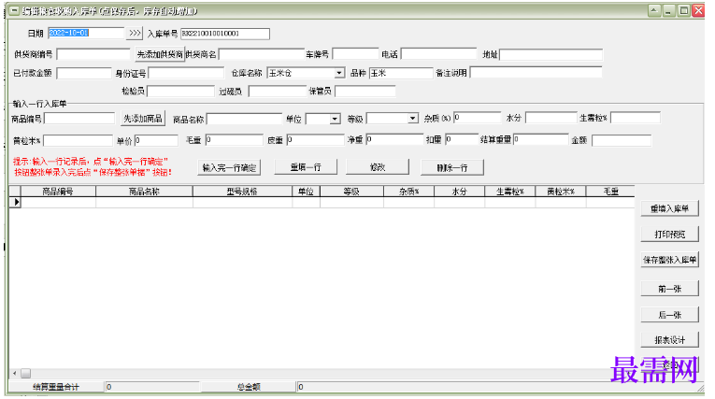The width and height of the screenshot is (715, 399).
Task: Click the 杂质% column header
Action: 409,192
